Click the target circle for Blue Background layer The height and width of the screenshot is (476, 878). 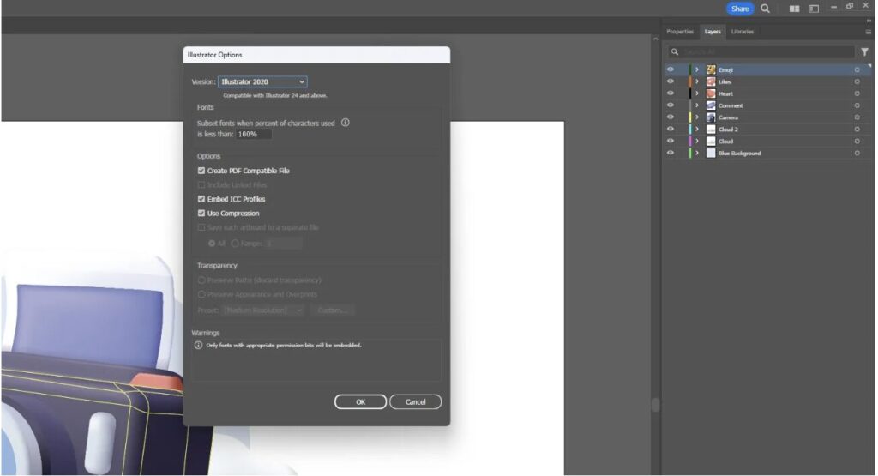(x=857, y=153)
